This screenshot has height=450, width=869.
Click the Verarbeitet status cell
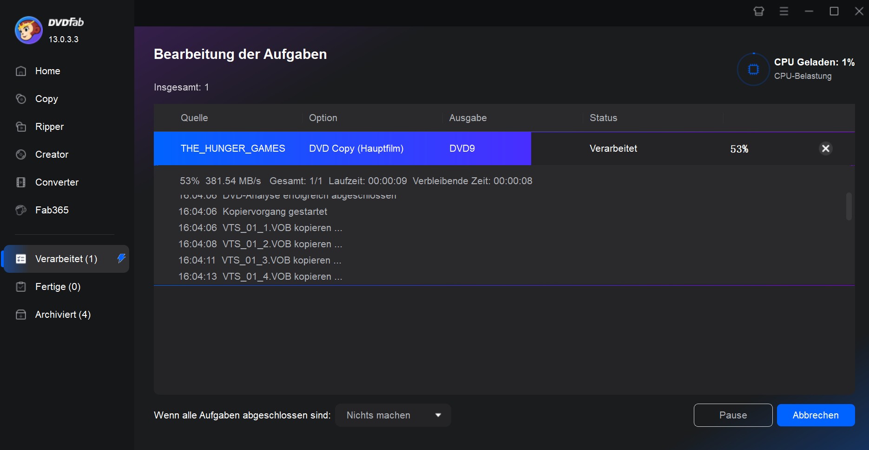click(613, 148)
